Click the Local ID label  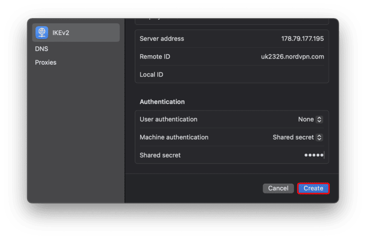click(152, 75)
